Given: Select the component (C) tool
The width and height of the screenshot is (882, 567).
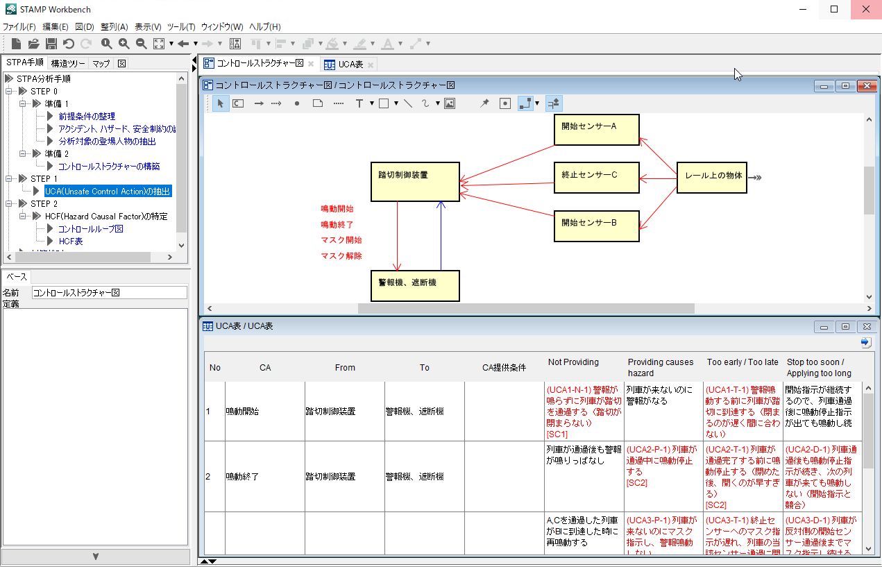Looking at the screenshot, I should (x=238, y=103).
